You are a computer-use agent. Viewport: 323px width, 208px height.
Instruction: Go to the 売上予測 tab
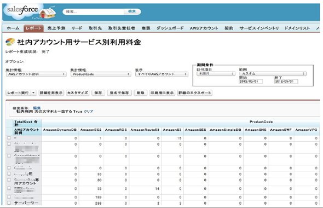[x=56, y=28]
